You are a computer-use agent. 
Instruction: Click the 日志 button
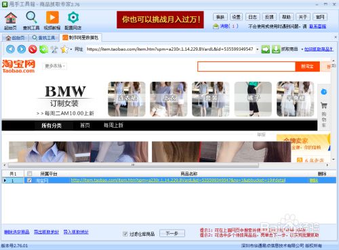point(253,17)
